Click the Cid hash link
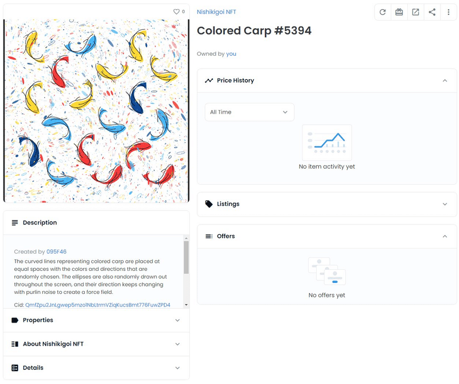459x384 pixels. click(x=98, y=305)
